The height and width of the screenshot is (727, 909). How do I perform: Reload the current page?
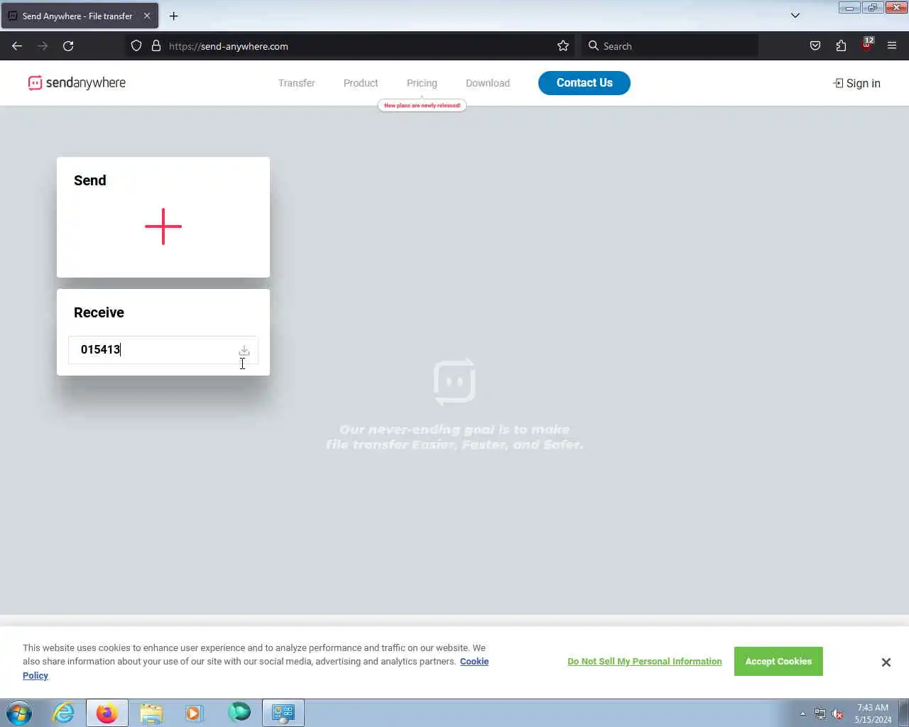[x=68, y=46]
